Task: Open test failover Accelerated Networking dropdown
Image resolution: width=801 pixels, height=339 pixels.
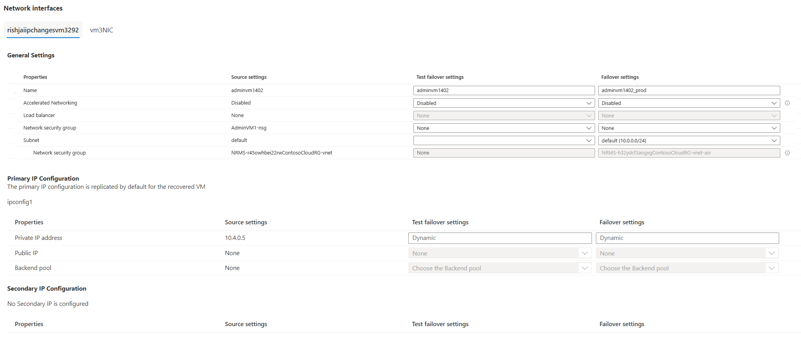Action: (x=504, y=103)
